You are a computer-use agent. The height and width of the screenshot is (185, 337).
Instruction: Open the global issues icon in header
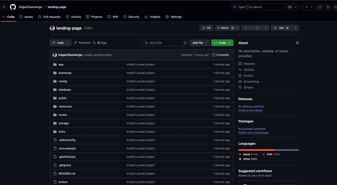[x=320, y=7]
